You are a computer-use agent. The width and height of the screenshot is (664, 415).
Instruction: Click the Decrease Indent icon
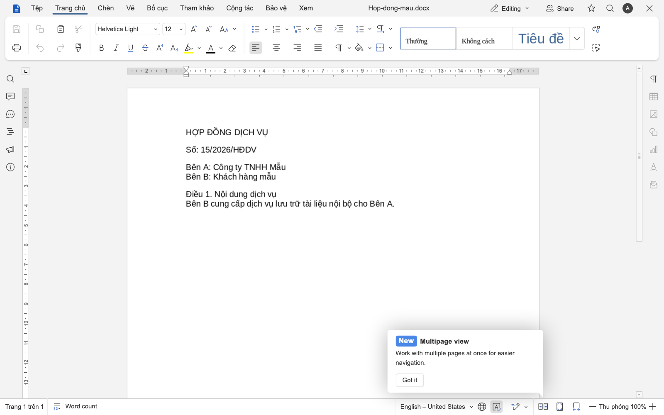(x=318, y=29)
